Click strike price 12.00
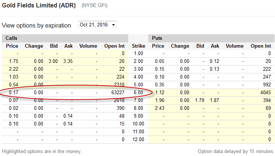Viewport: 275px width, 156px height. point(138,139)
